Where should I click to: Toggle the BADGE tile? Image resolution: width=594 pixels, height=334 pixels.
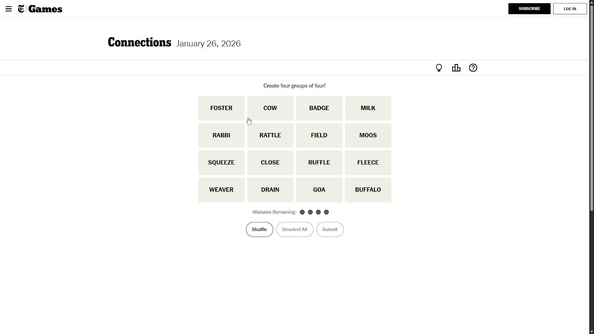pos(319,108)
